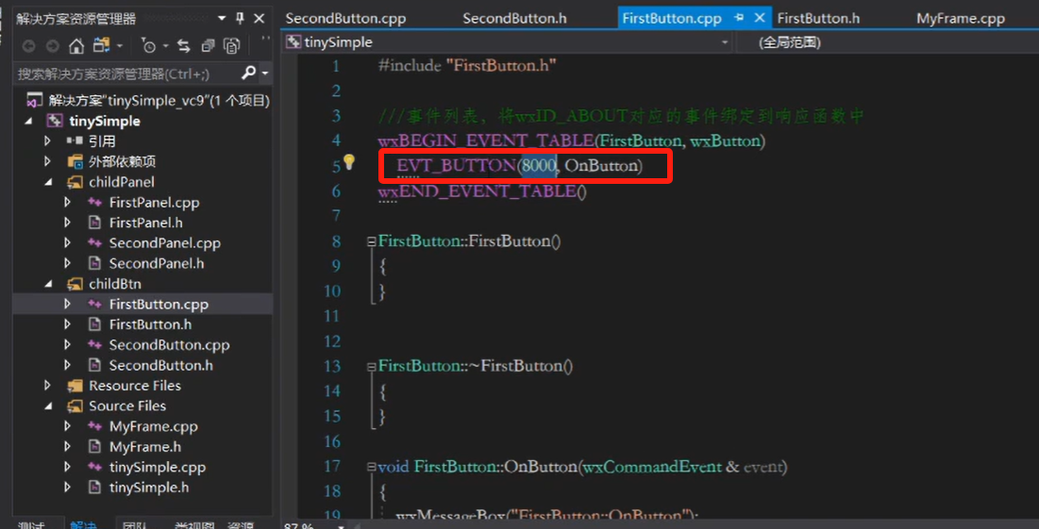1039x529 pixels.
Task: Click the selected 8000 value in EVT_BUTTON
Action: [538, 166]
